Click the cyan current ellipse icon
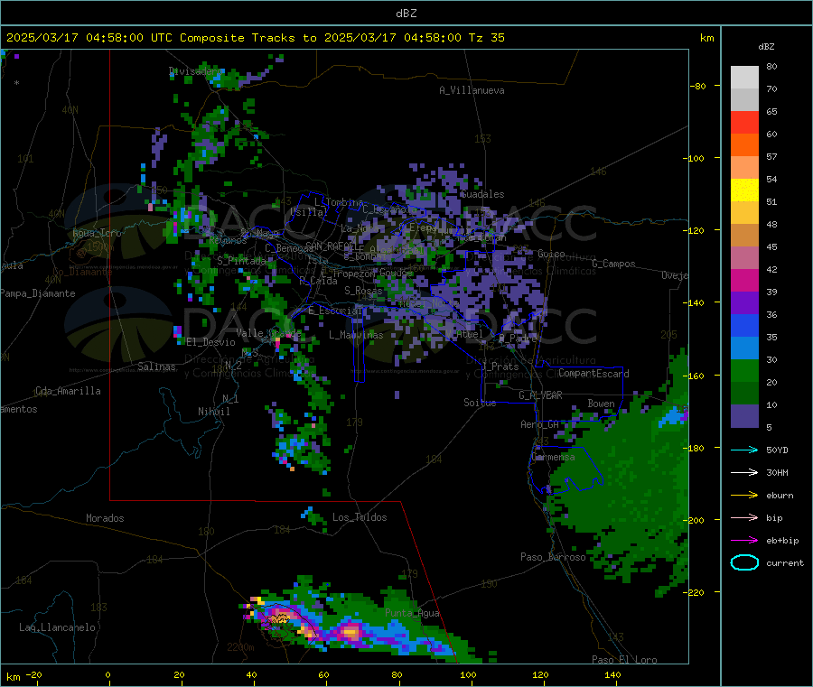The height and width of the screenshot is (687, 813). pos(744,562)
